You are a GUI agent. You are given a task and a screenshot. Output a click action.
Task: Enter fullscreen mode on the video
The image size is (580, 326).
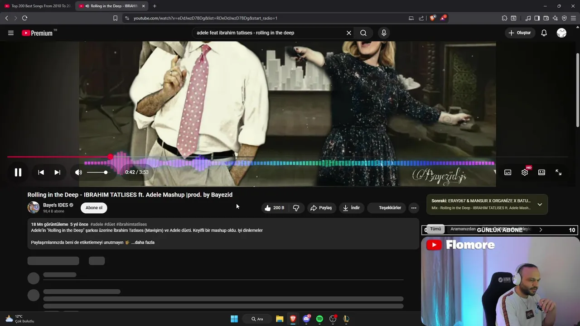pos(558,172)
